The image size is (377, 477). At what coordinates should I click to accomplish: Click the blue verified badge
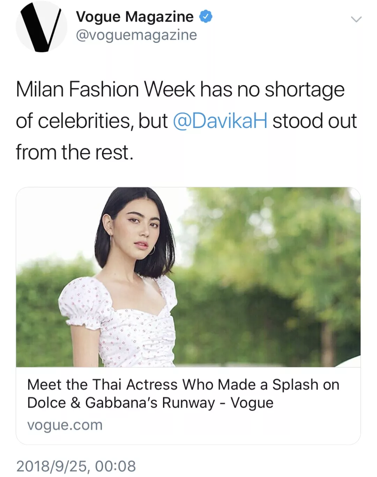click(x=206, y=16)
